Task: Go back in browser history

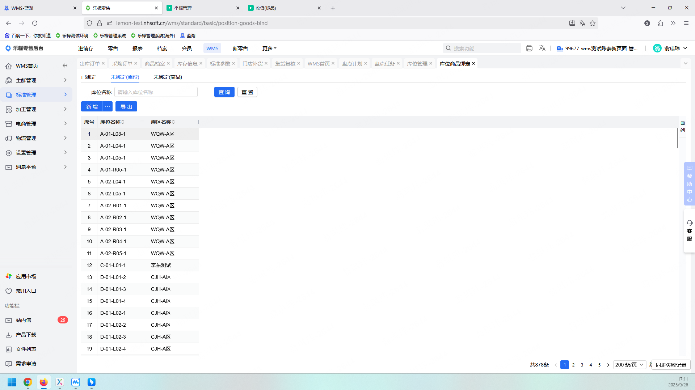Action: [x=9, y=23]
